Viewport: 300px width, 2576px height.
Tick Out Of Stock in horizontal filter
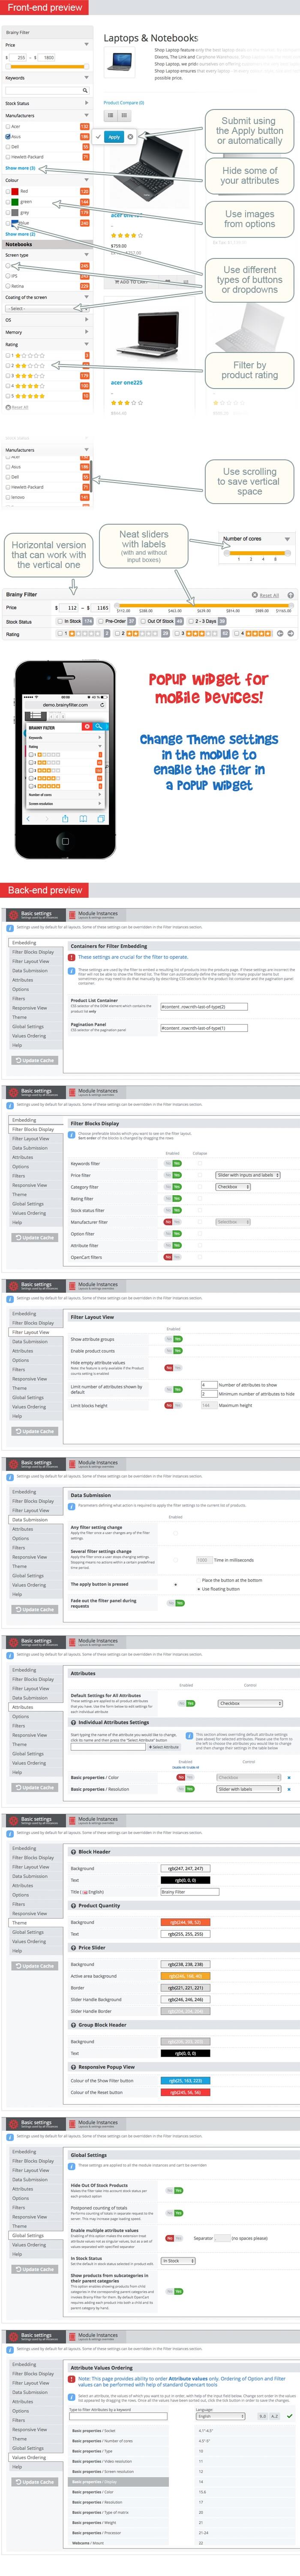143,621
